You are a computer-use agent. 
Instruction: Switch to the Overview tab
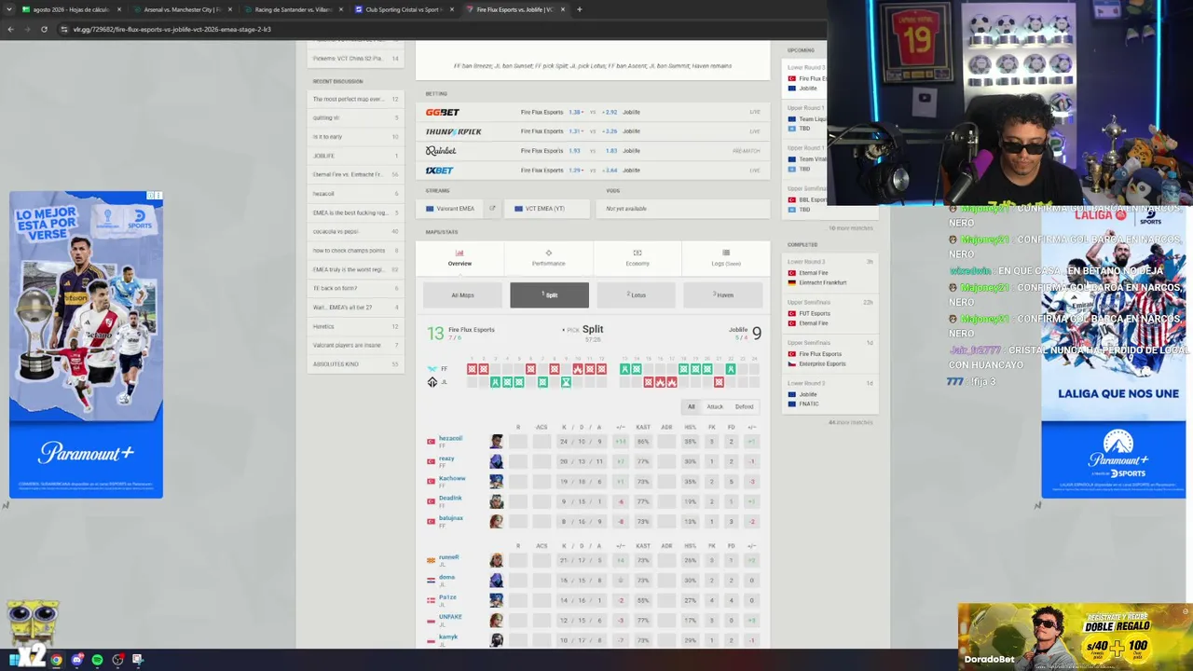(x=459, y=257)
